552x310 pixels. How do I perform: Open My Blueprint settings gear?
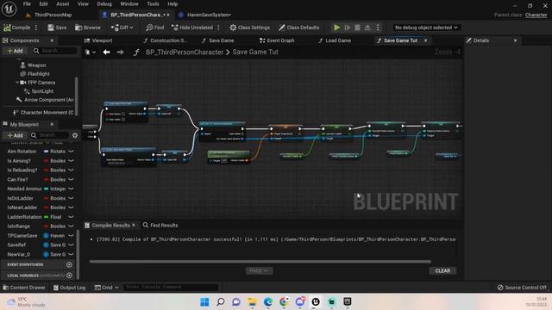pyautogui.click(x=75, y=135)
